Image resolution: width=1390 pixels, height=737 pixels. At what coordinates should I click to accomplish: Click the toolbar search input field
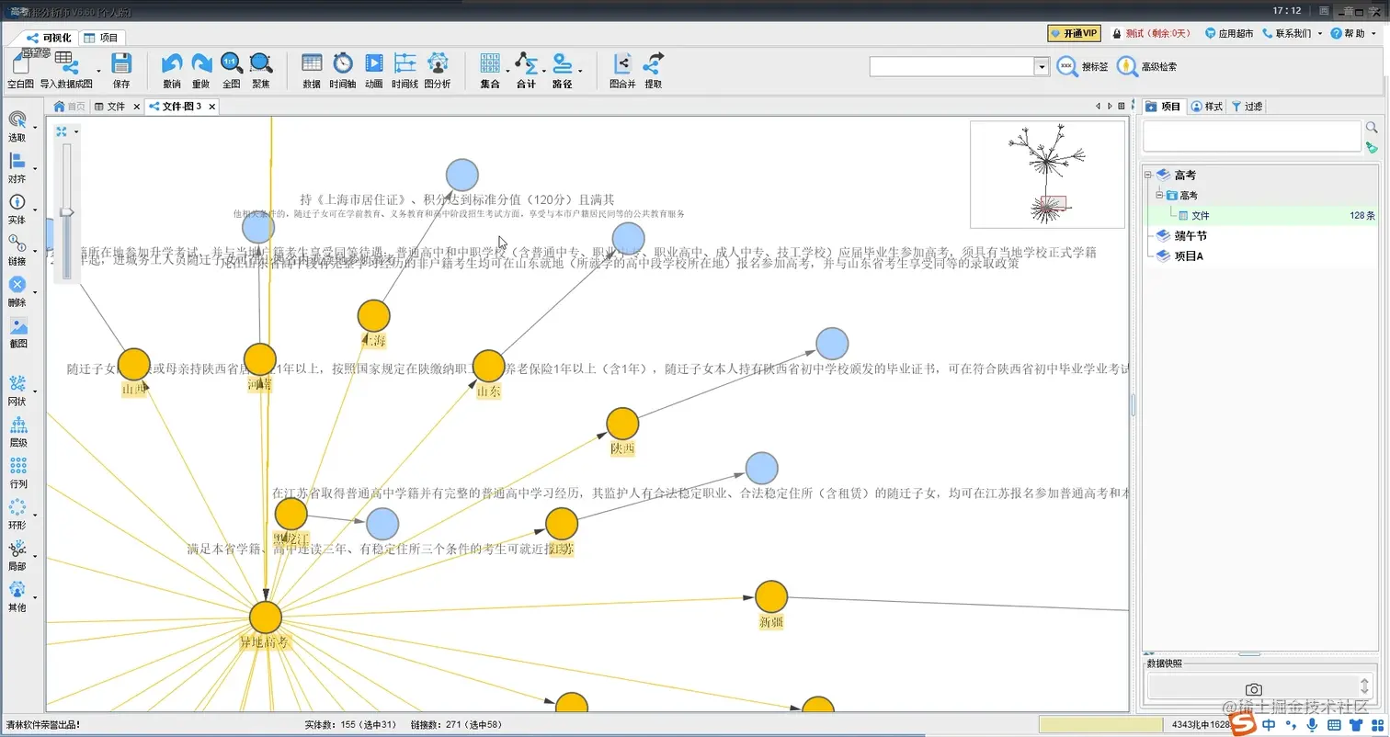click(x=952, y=66)
